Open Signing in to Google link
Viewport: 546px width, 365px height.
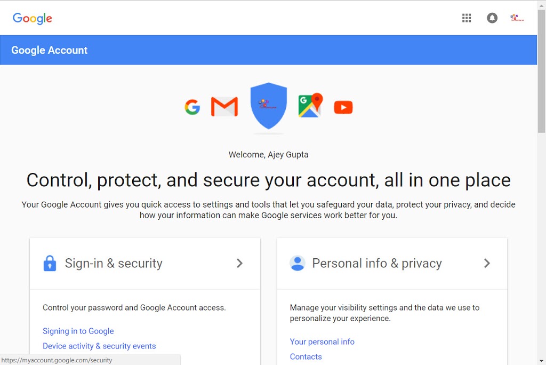(x=78, y=331)
